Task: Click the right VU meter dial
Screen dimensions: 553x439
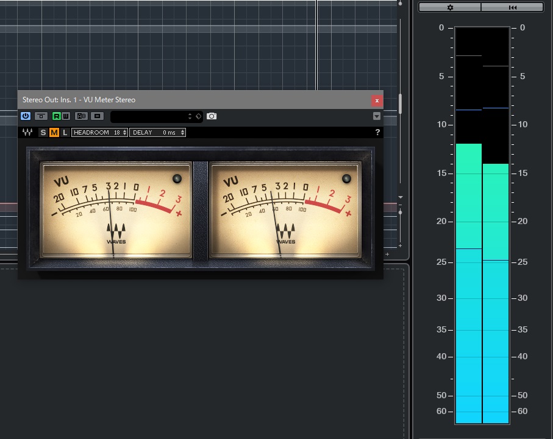Action: click(285, 210)
